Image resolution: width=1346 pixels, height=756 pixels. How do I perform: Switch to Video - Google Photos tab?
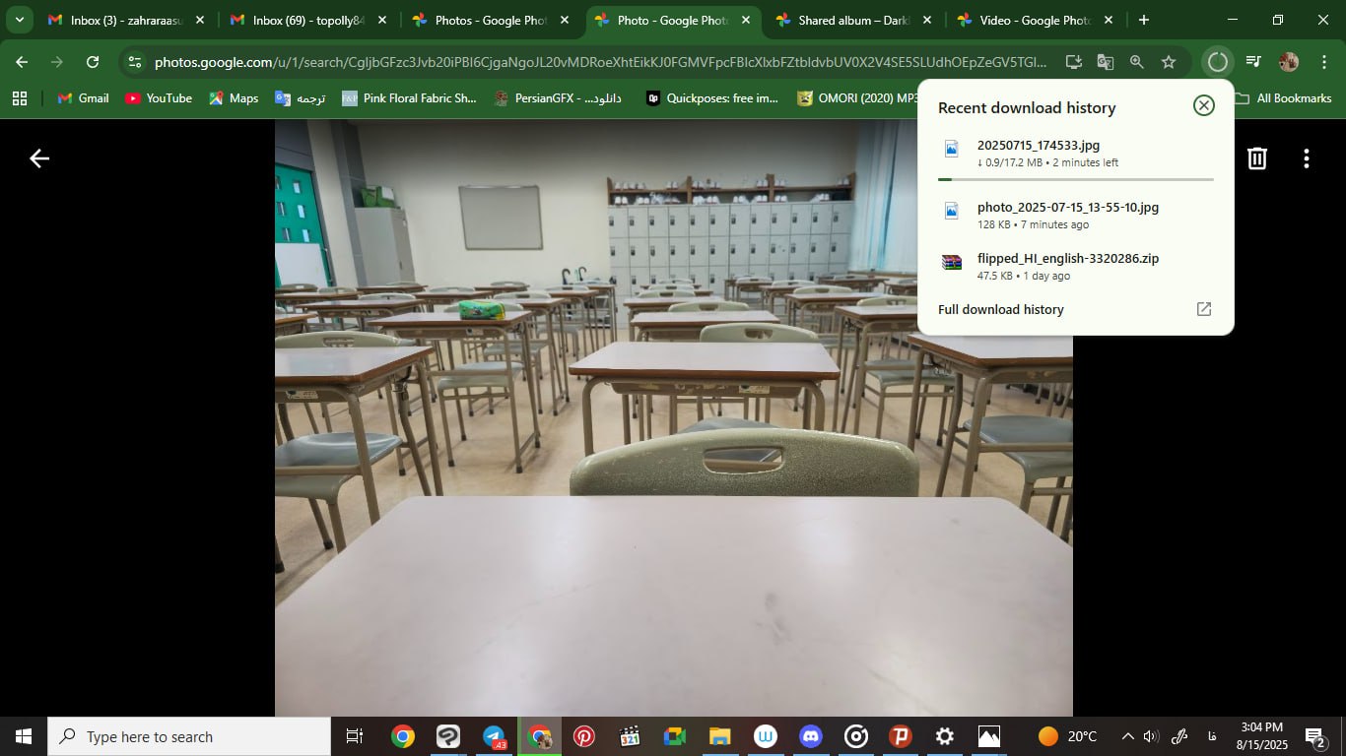point(1032,20)
